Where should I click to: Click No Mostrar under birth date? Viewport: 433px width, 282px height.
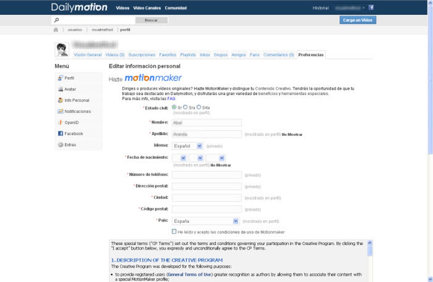(x=221, y=165)
